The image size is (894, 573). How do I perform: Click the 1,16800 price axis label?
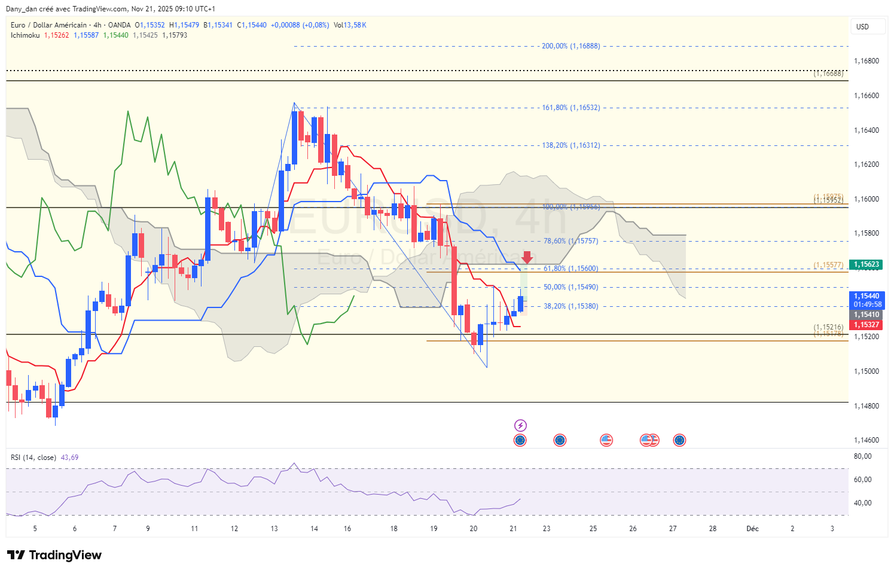866,61
